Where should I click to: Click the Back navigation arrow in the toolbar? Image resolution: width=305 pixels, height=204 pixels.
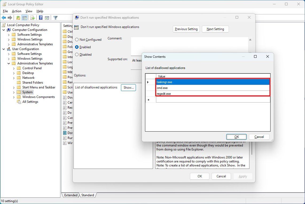point(4,18)
